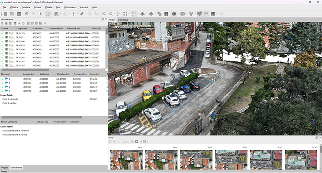Uncheck the camera with longitude 14.762055
Viewport: 322px width, 173px height.
[2, 45]
